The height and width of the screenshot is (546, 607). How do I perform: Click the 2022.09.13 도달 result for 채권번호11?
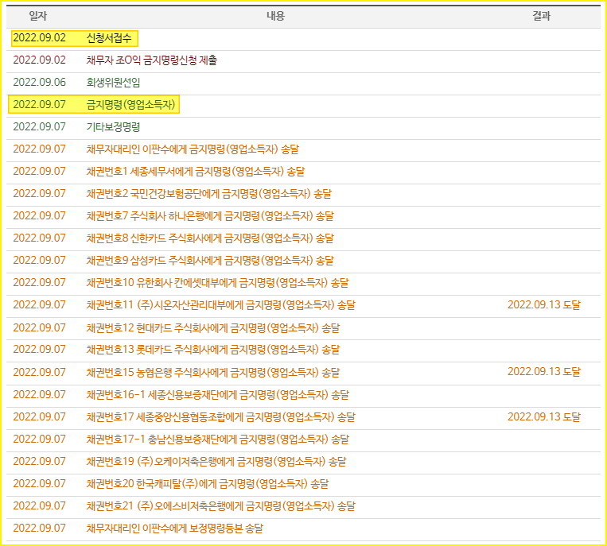pyautogui.click(x=544, y=304)
